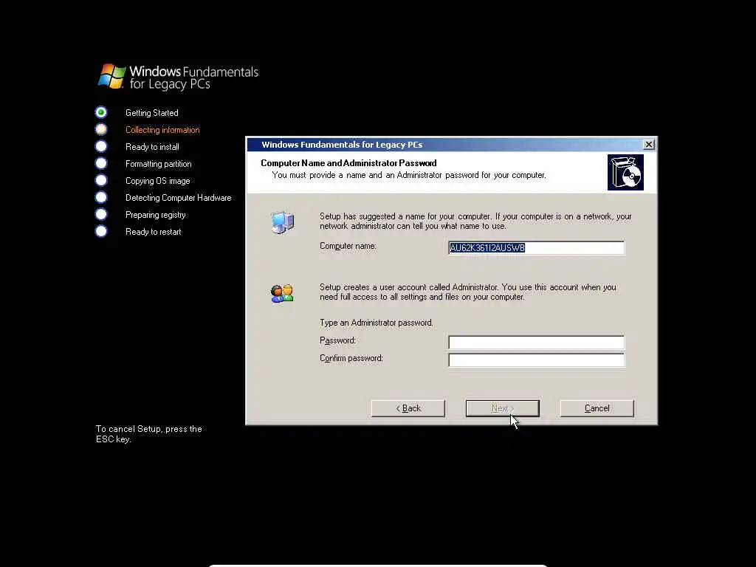Click the Getting Started step indicator
Screen dimensions: 756x567
tap(101, 112)
